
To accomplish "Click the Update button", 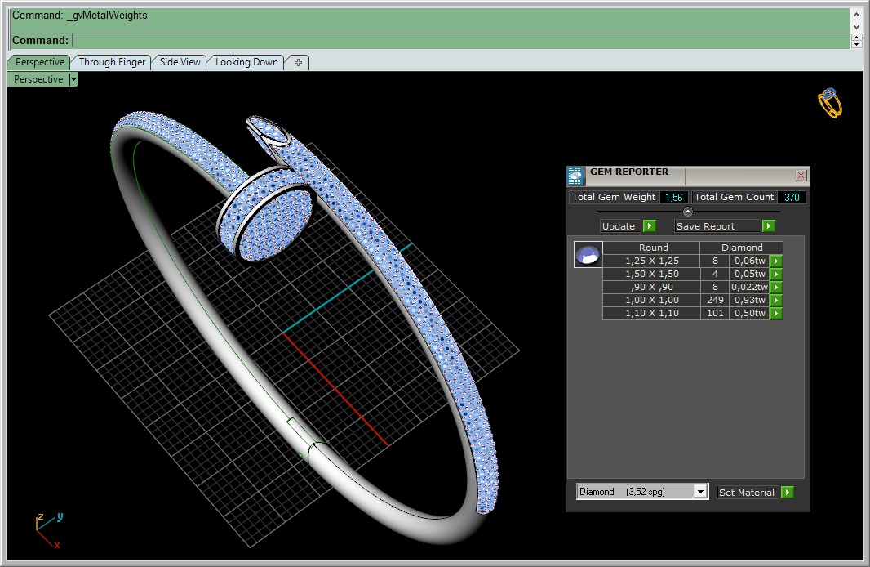I will tap(621, 226).
